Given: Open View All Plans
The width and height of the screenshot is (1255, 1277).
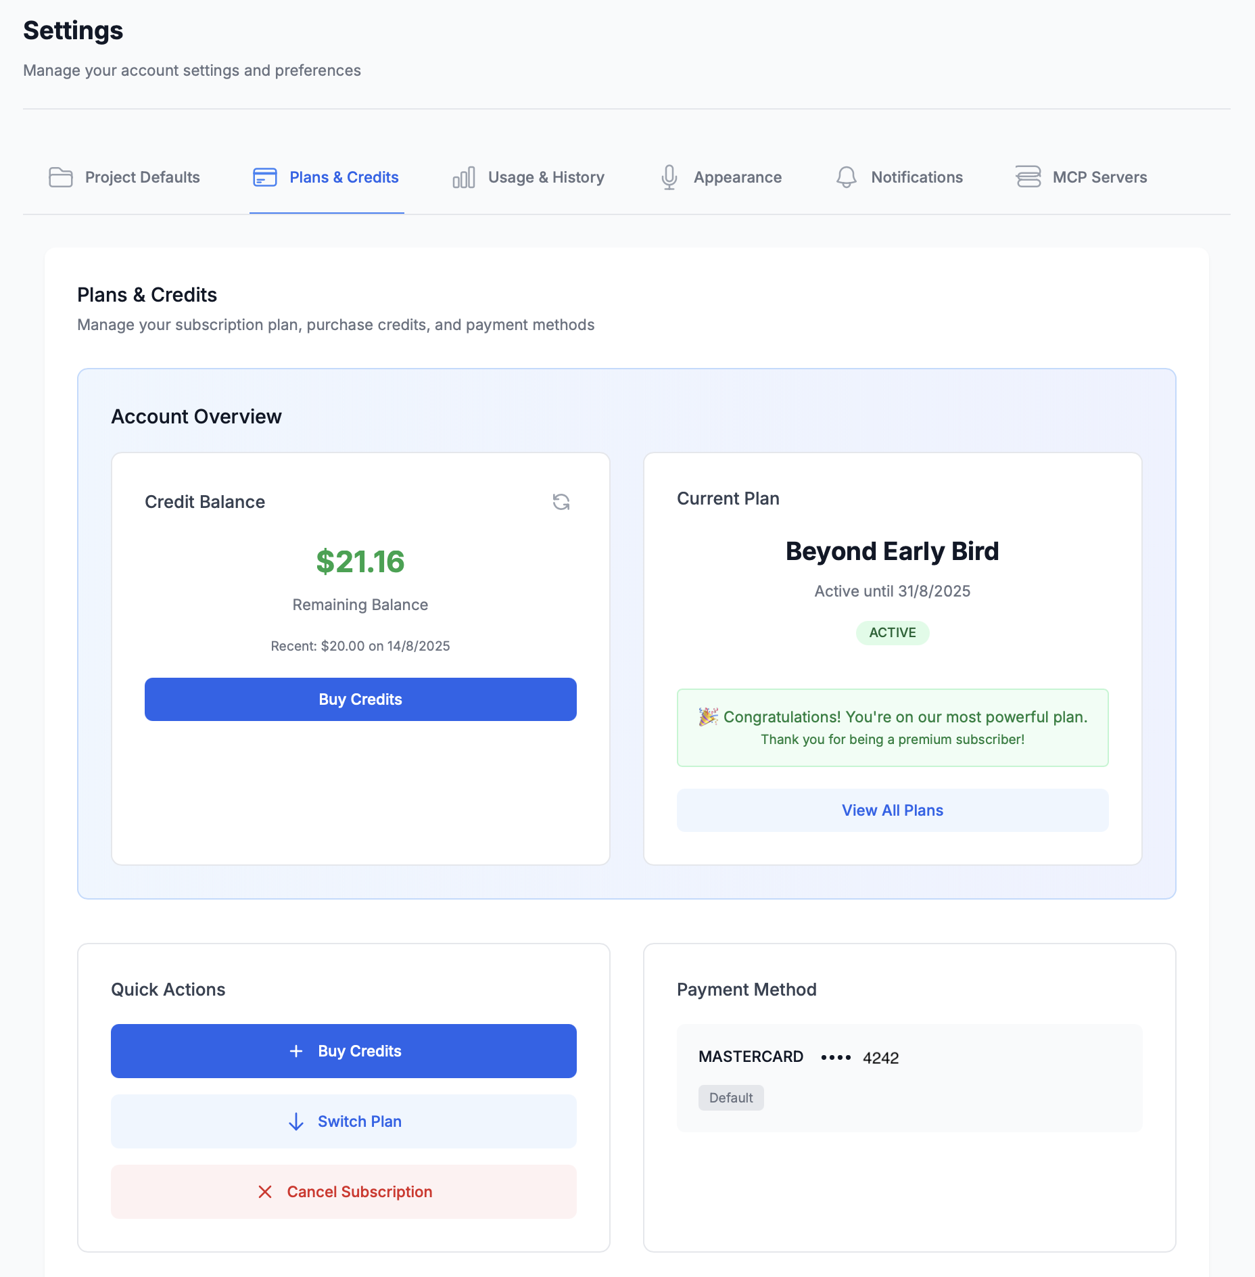Looking at the screenshot, I should pos(892,810).
